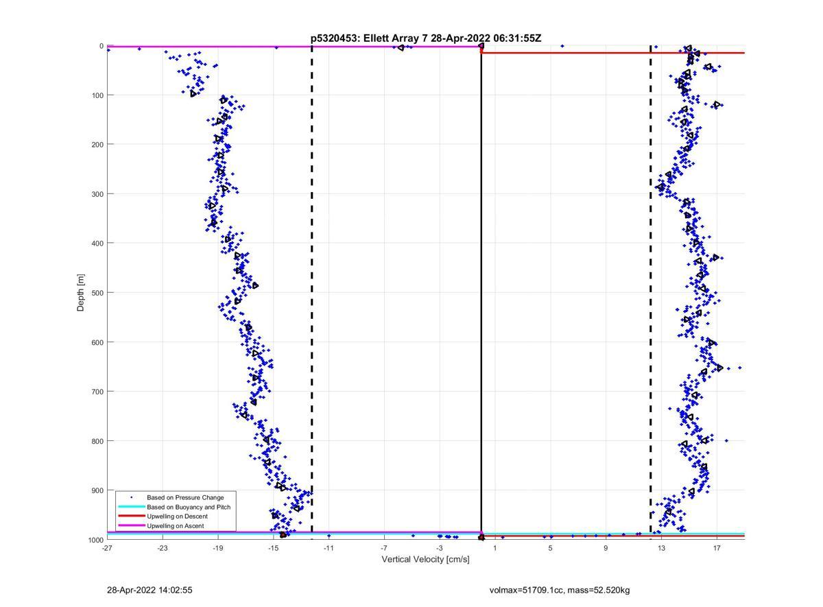Screen dimensions: 823x607
Task: Click legend entry Upwelling on Descent
Action: (177, 516)
